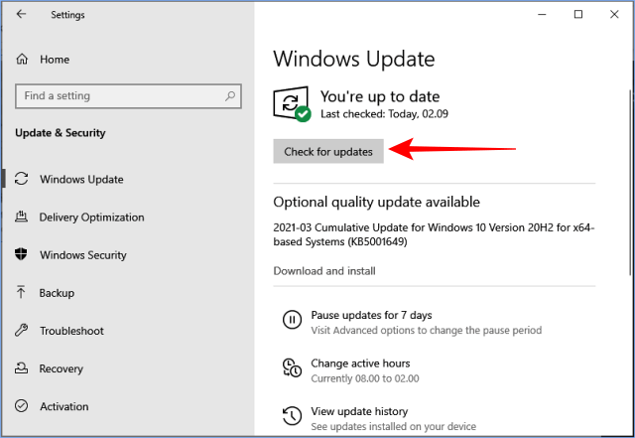Click the Activation checkmark circle icon
Image resolution: width=635 pixels, height=438 pixels.
[21, 405]
